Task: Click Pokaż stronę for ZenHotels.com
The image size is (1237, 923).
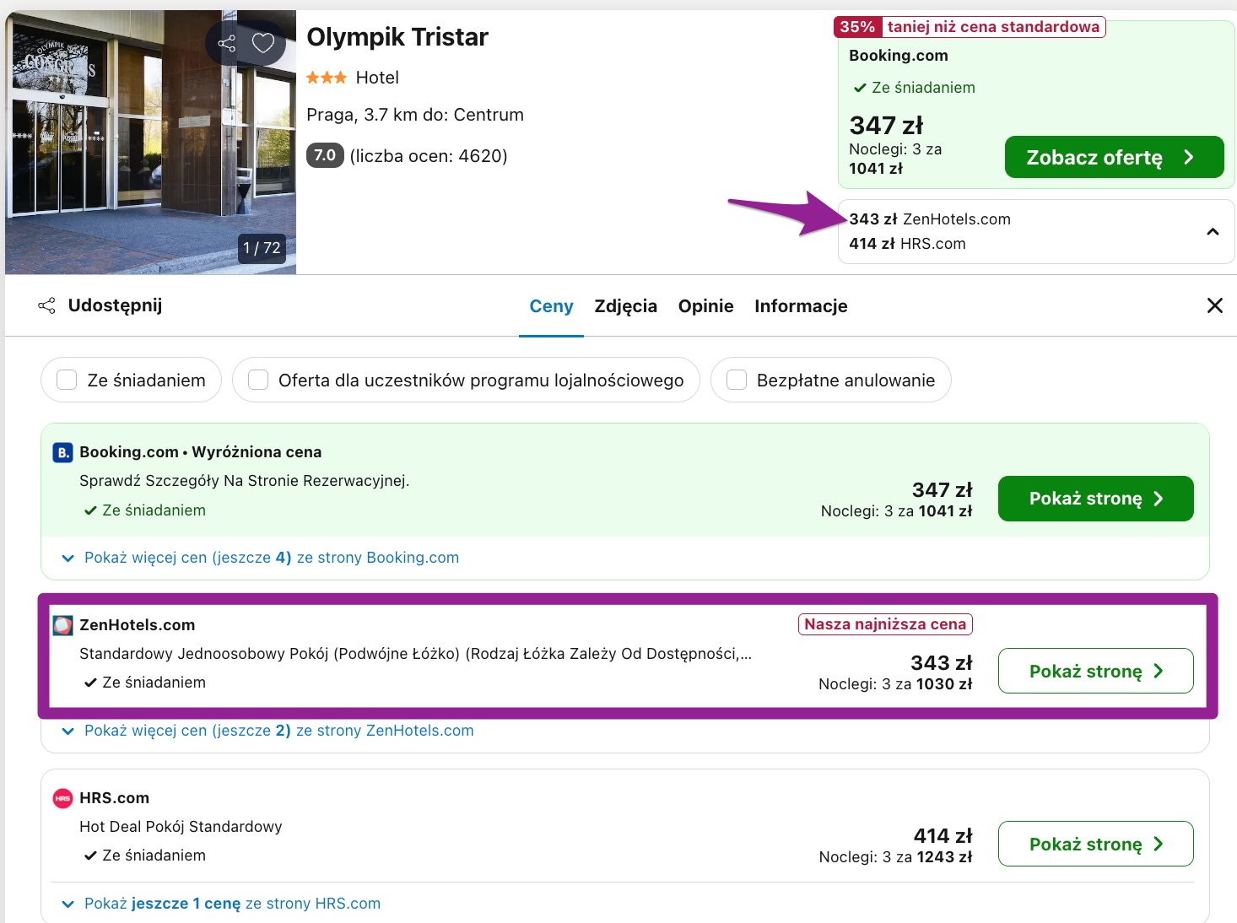Action: coord(1095,672)
